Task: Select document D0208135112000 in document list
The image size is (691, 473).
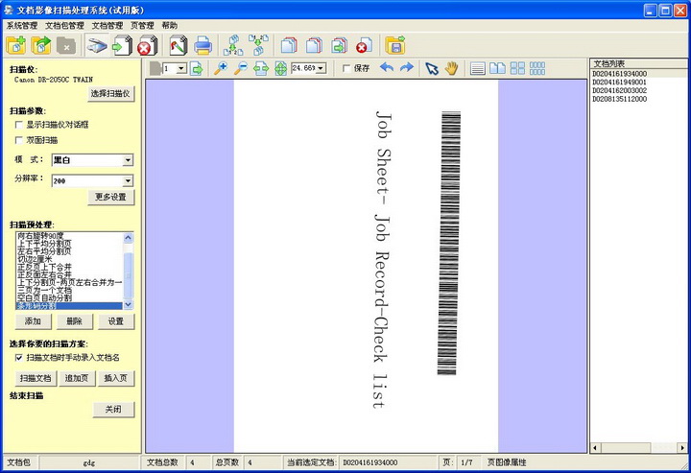Action: 620,99
